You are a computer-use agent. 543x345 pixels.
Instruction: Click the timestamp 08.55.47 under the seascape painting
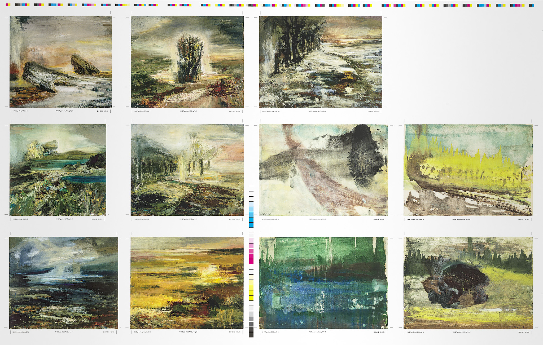[x=112, y=332]
